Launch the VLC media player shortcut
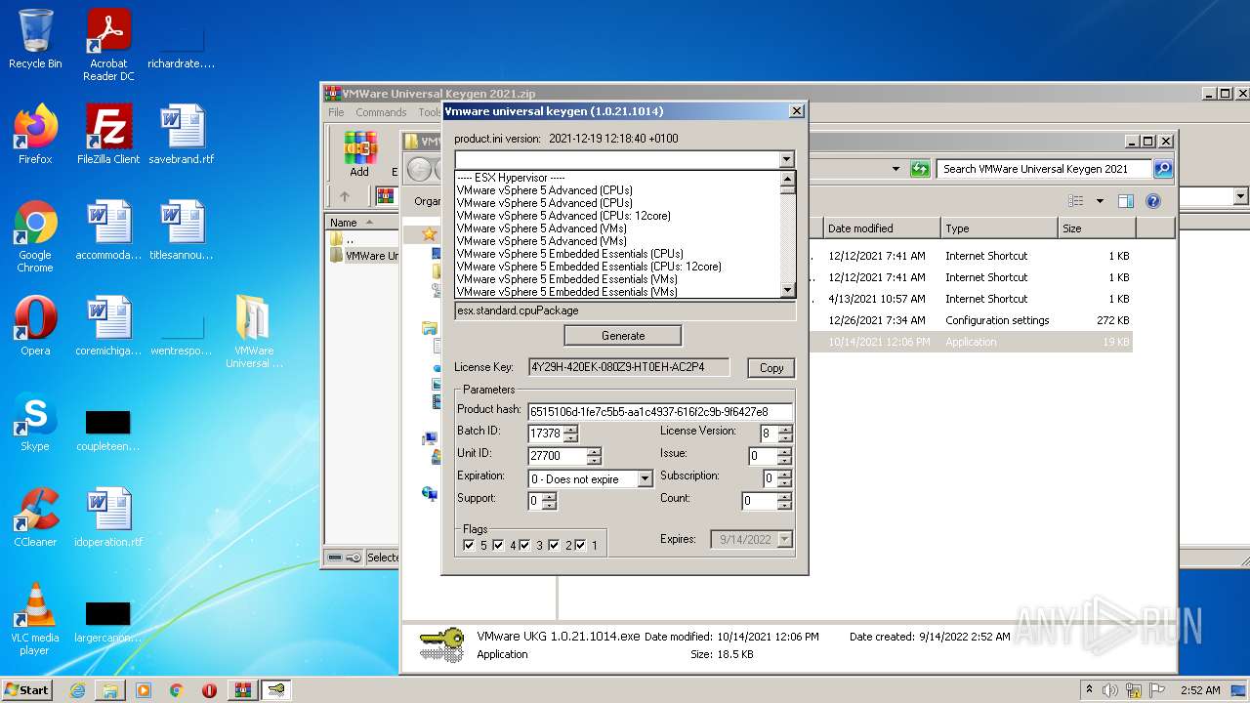This screenshot has height=703, width=1250. [x=35, y=619]
